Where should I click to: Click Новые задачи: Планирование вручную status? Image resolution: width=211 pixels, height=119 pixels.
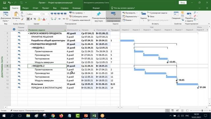(x=27, y=110)
